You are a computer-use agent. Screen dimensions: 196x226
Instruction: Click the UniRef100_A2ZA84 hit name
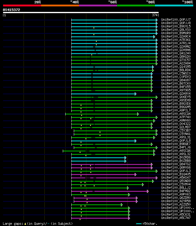click(x=176, y=63)
